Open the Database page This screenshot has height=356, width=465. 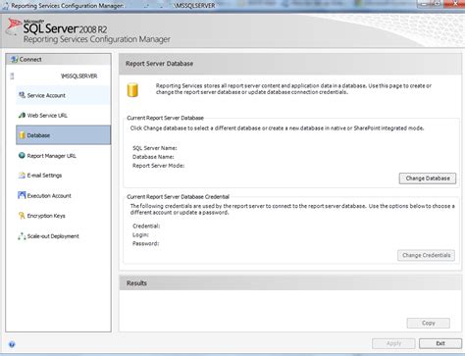tap(63, 135)
